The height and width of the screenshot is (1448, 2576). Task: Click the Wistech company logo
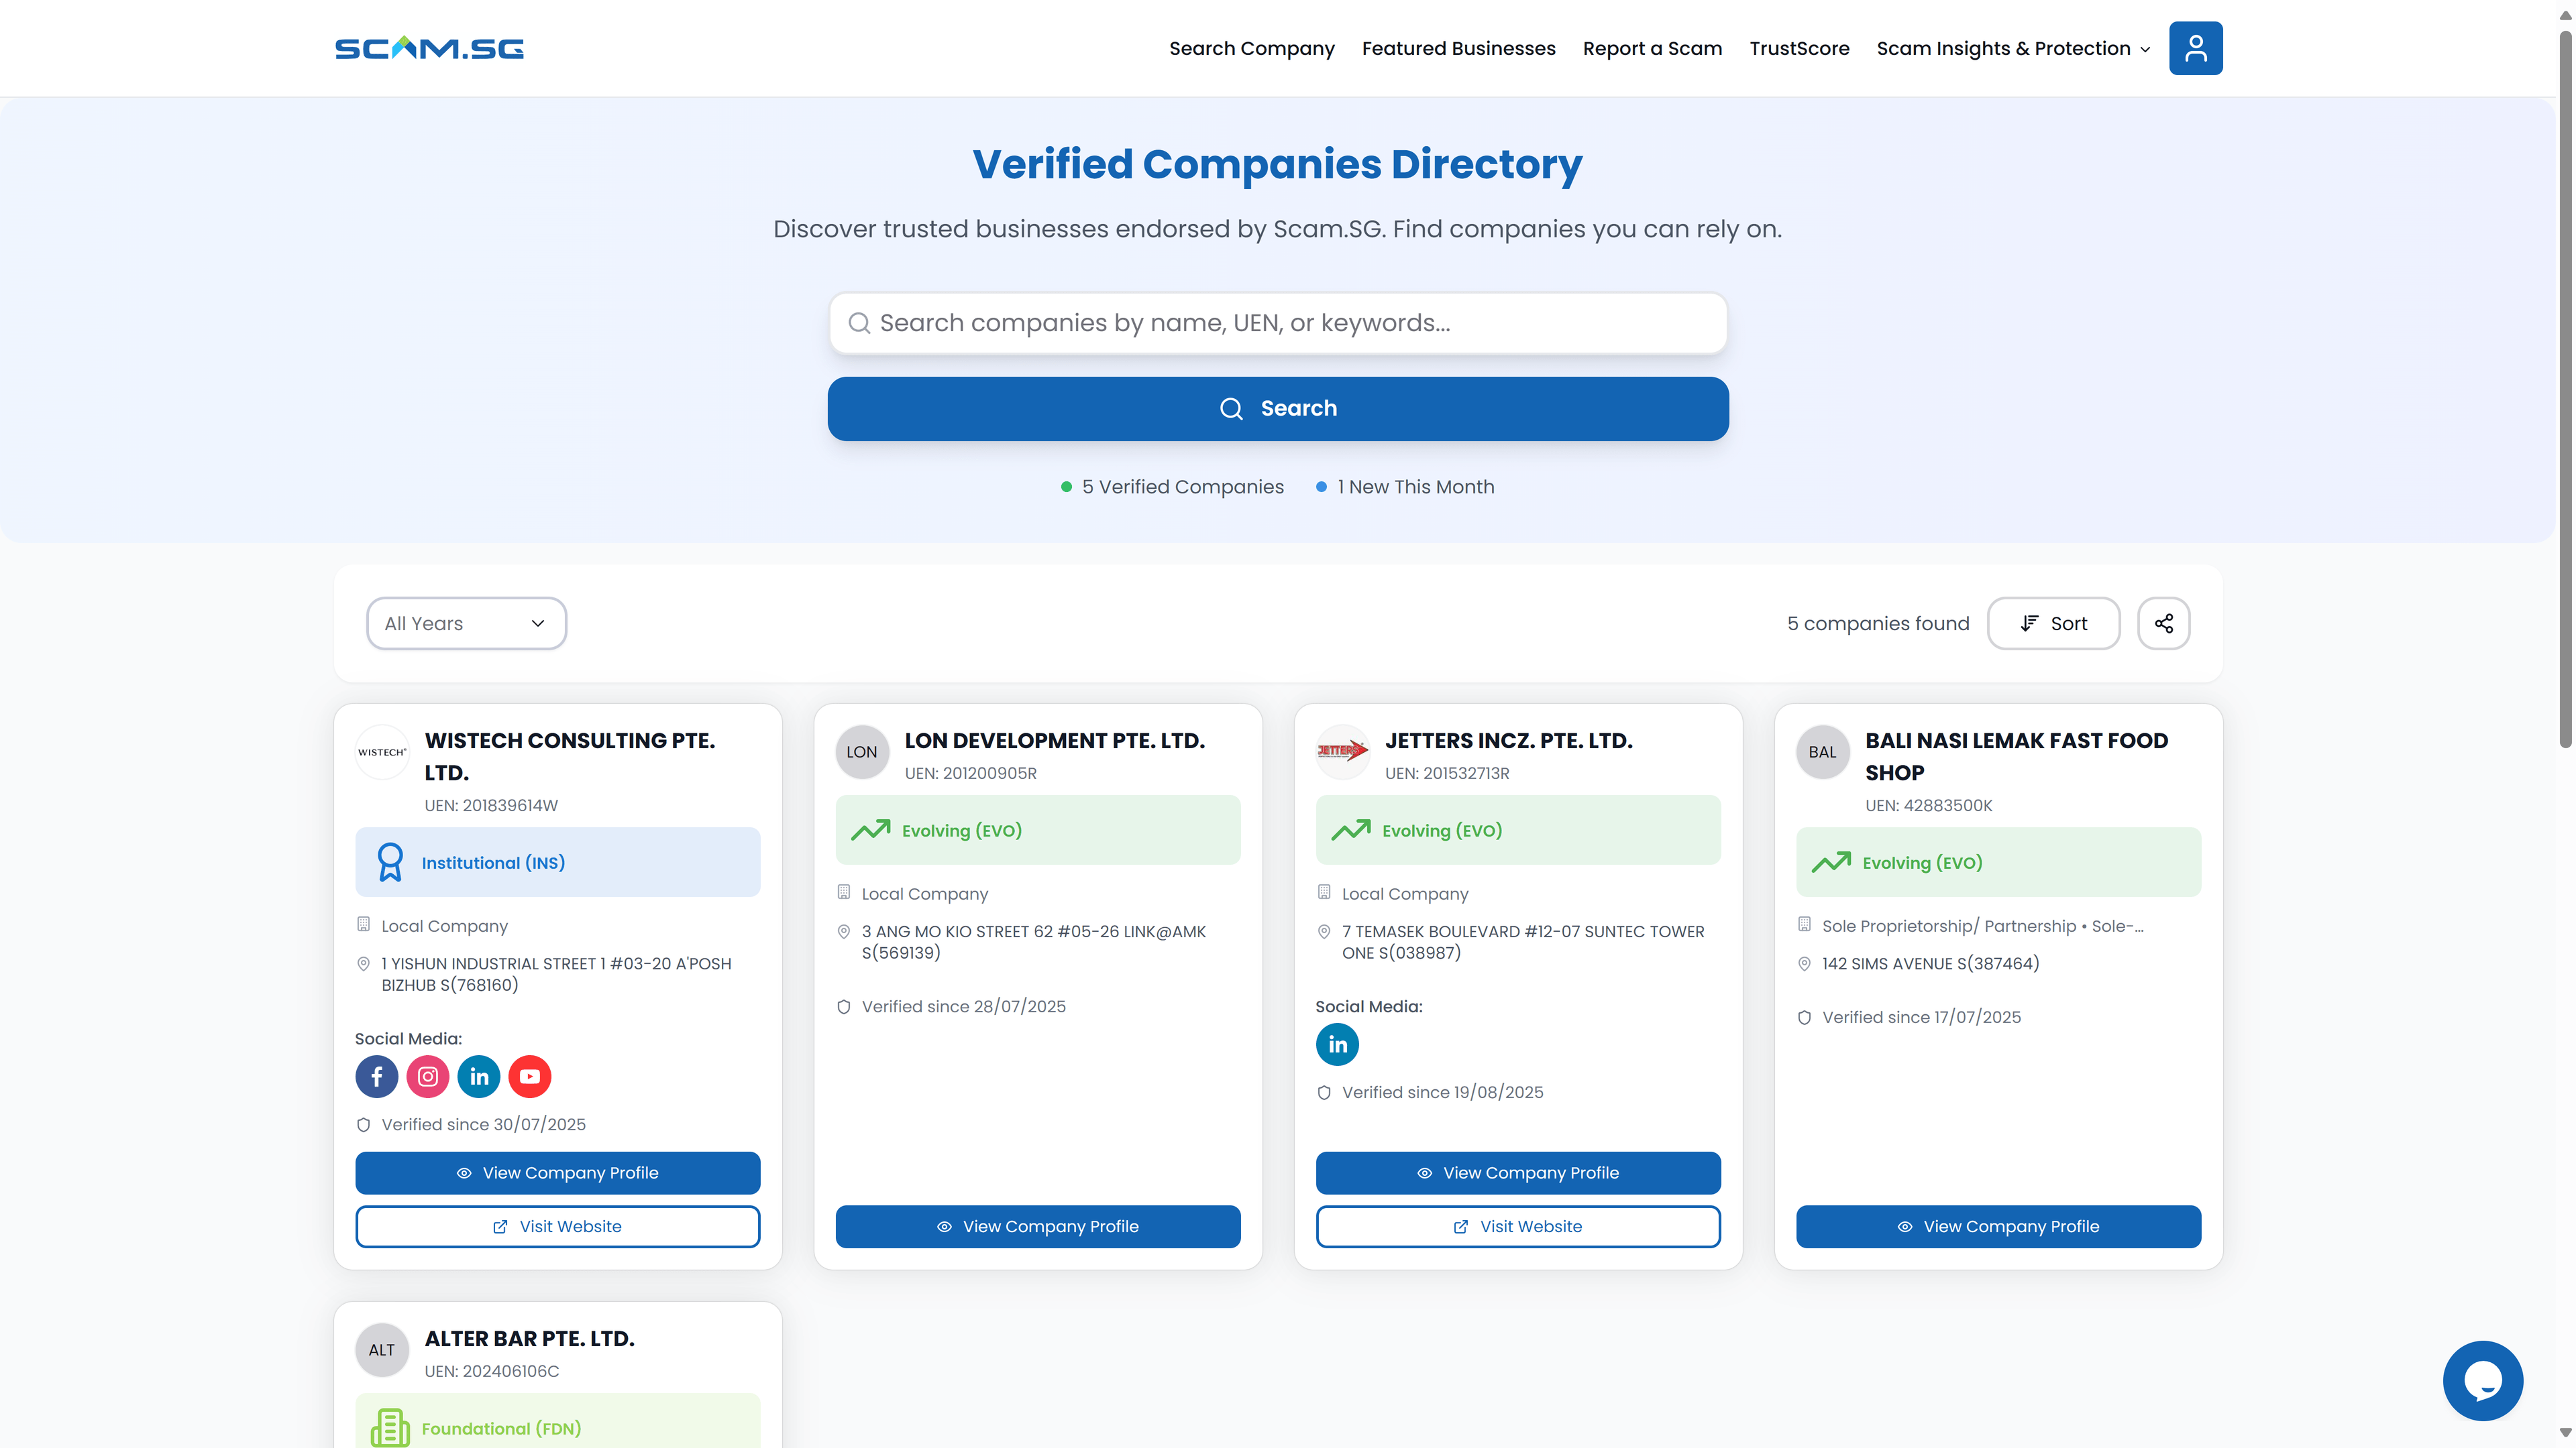click(x=382, y=751)
